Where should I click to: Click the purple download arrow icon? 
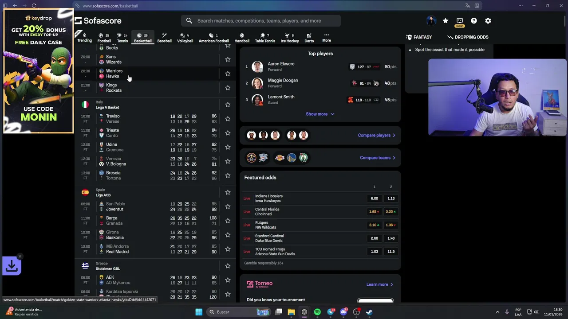[x=12, y=266]
